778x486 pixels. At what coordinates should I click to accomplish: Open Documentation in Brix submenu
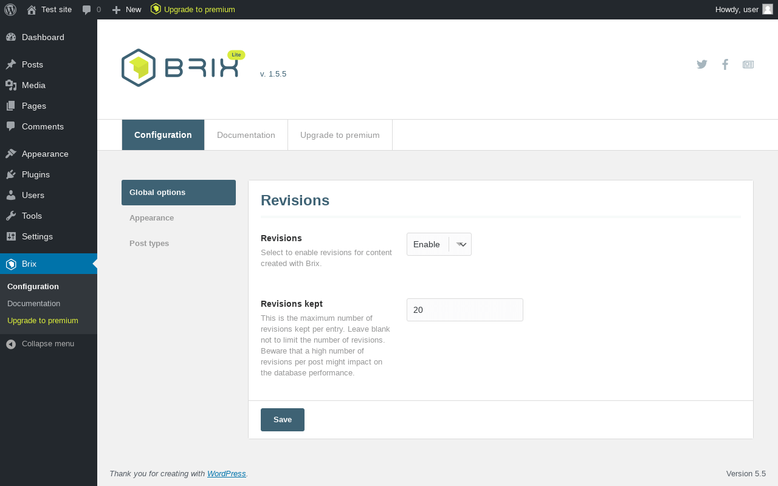point(34,303)
